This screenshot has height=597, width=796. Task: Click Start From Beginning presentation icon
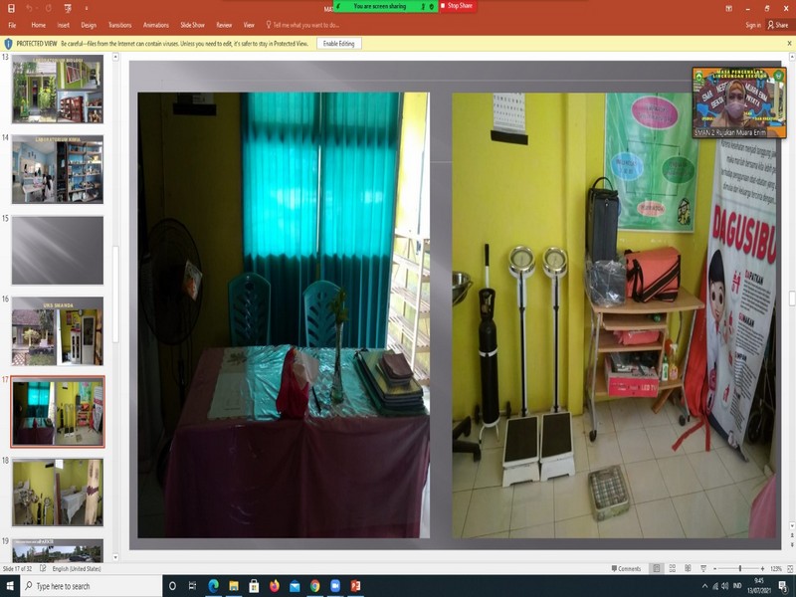68,8
